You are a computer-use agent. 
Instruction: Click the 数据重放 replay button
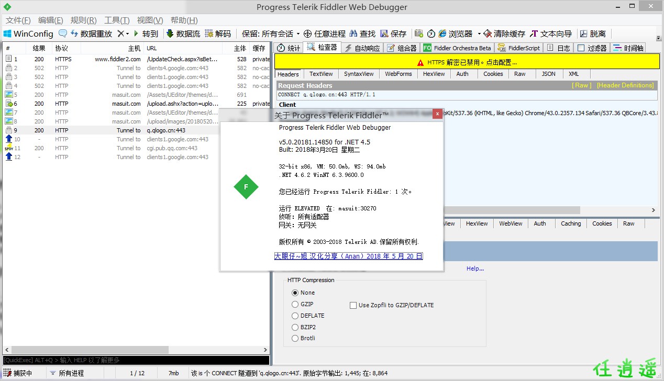(x=91, y=33)
